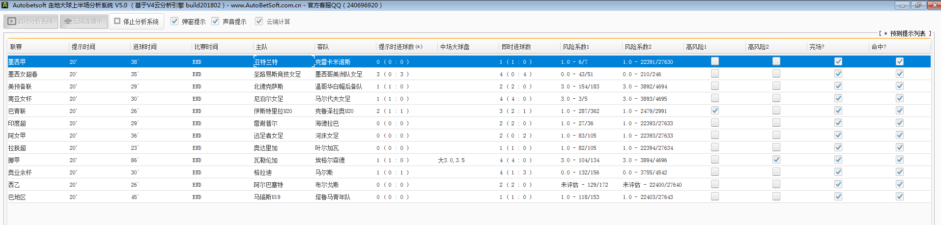Screen dimensions: 941x225
Task: Disable the 声音提示 sound alert checkbox
Action: [x=215, y=21]
